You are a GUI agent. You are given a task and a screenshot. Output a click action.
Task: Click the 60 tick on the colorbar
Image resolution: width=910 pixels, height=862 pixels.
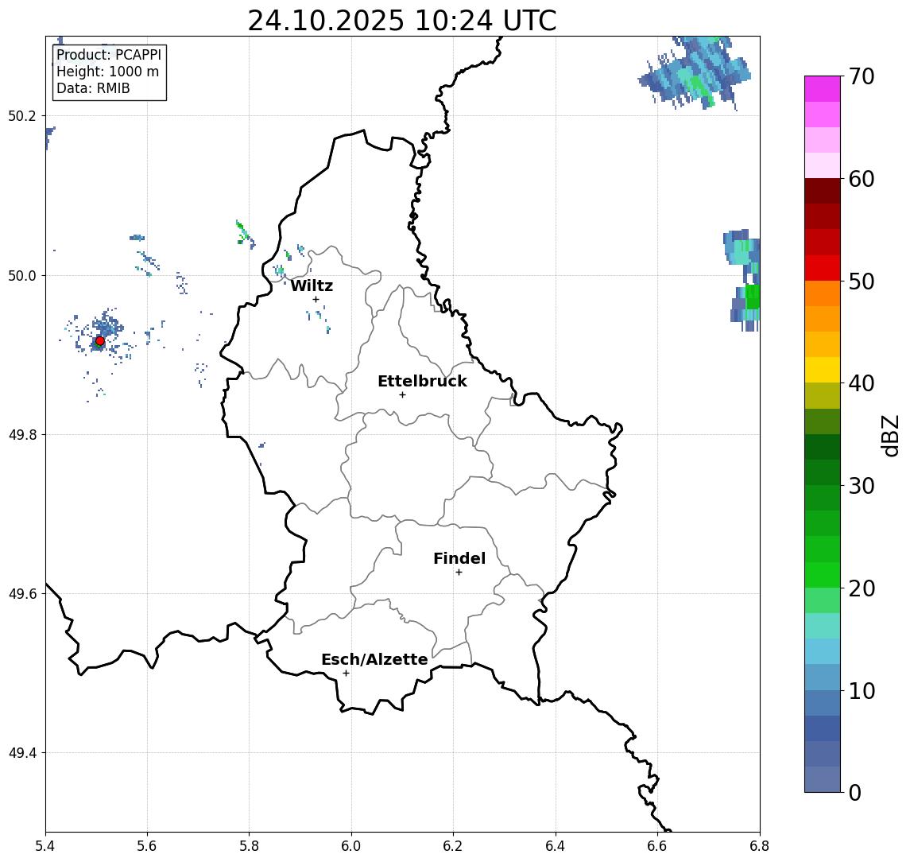(x=862, y=179)
